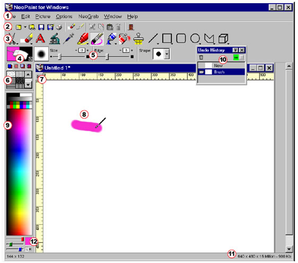
Task: Clear history with Undo History trash icon
Action: pos(201,57)
